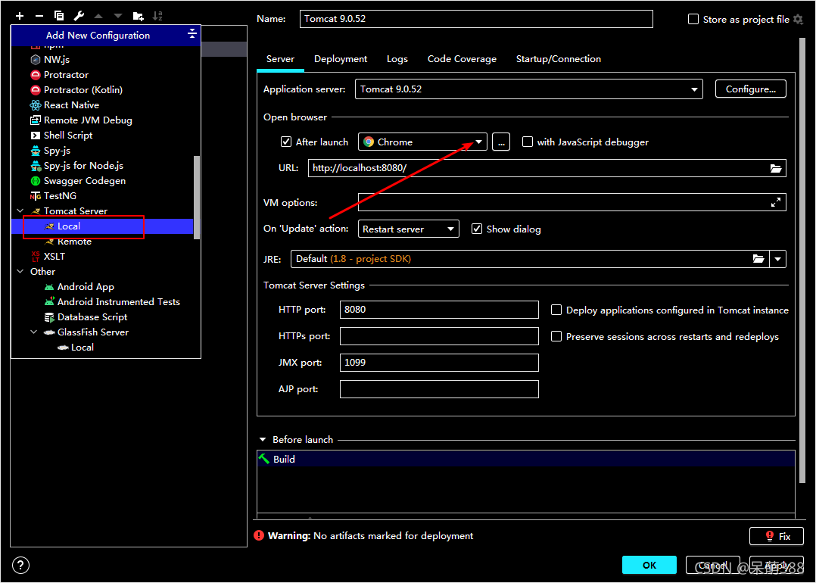The image size is (816, 583).
Task: Enable with JavaScript debugger checkbox
Action: tap(527, 142)
